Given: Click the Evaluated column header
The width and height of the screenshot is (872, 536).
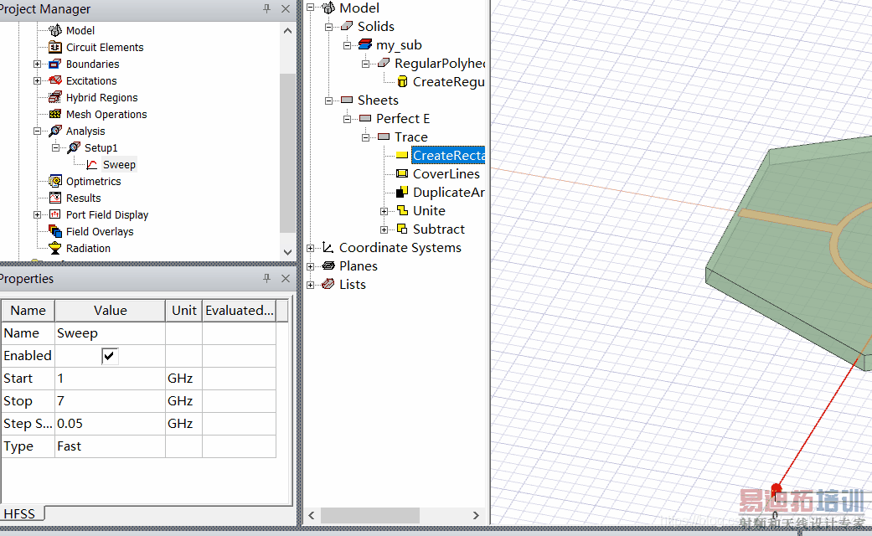Looking at the screenshot, I should pos(240,310).
